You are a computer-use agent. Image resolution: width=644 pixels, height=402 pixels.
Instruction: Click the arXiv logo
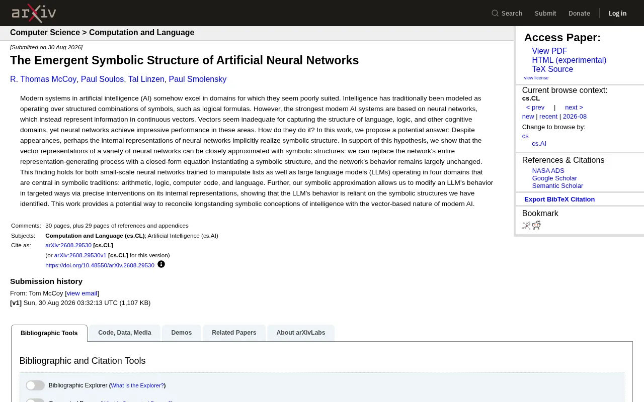(x=34, y=13)
